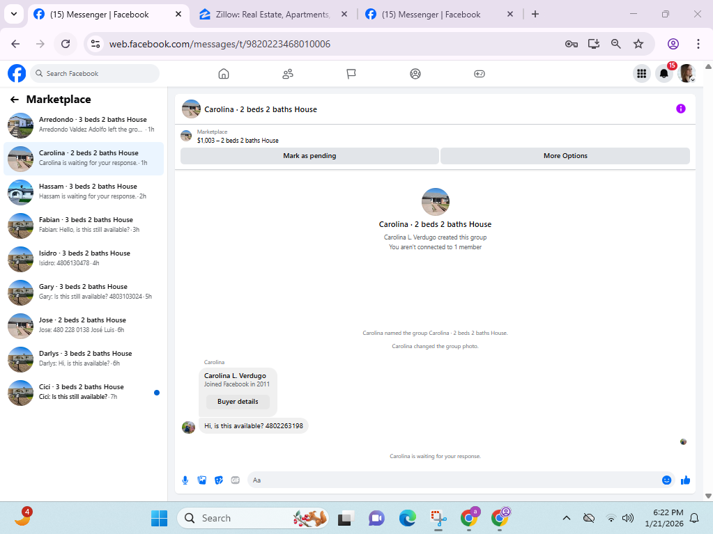Click the taskbar Search box
Screen dimensions: 713x534
pos(253,518)
